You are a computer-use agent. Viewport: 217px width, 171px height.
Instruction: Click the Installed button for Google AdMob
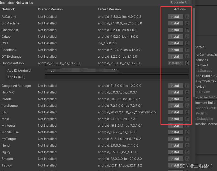(175, 63)
